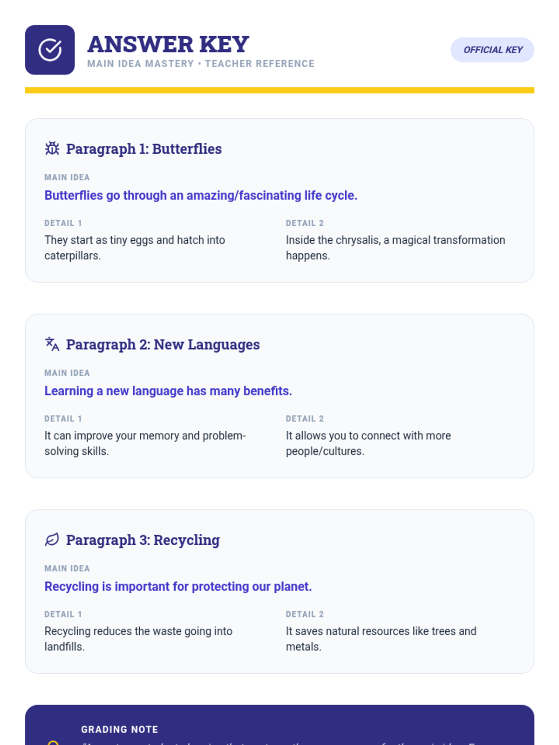Click the Paragraph 2: New Languages heading

pyautogui.click(x=163, y=345)
